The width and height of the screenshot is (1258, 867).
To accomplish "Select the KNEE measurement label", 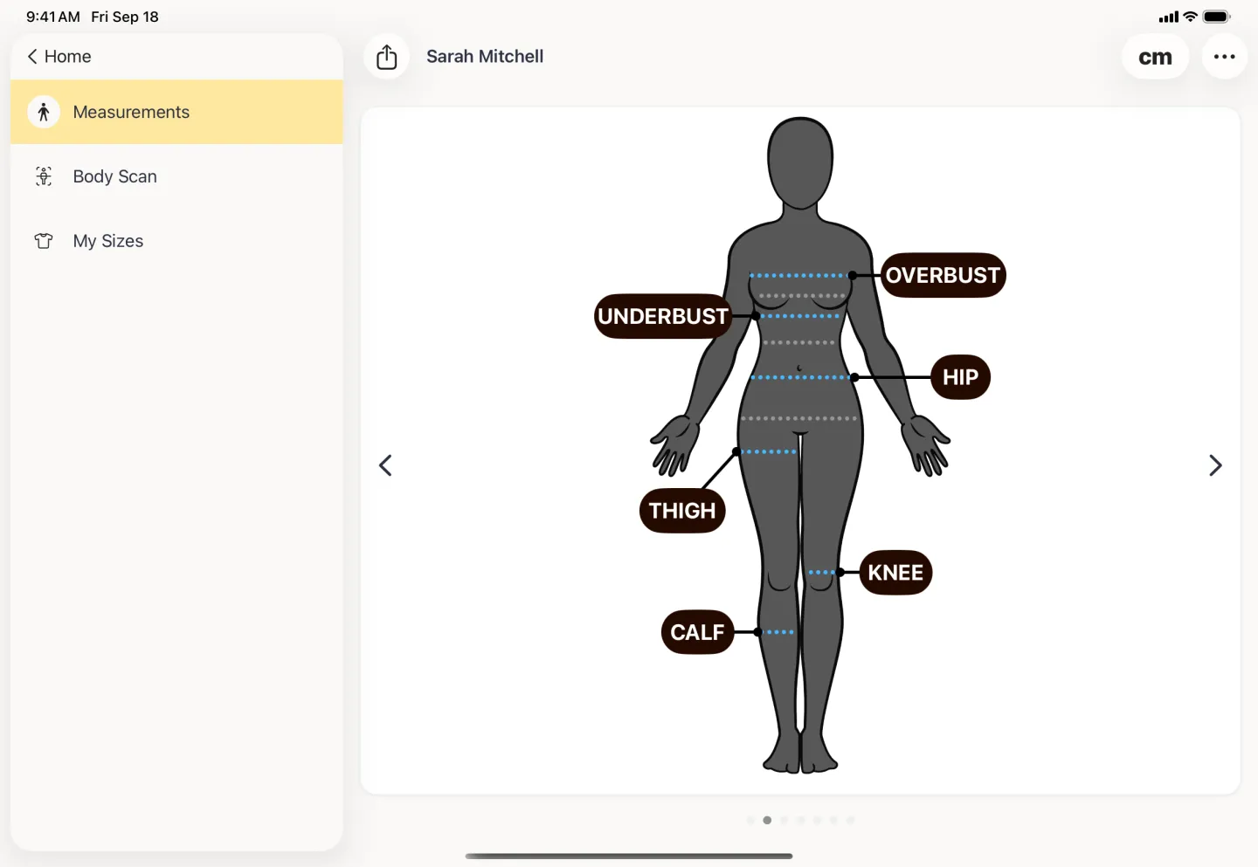I will pyautogui.click(x=895, y=573).
